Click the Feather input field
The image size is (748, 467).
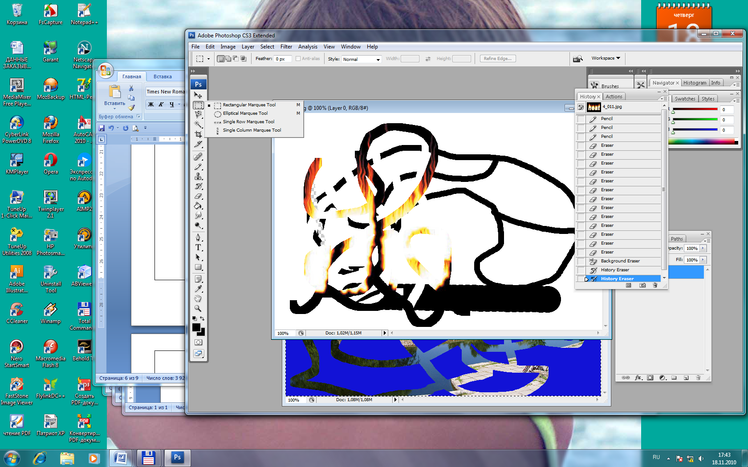283,59
